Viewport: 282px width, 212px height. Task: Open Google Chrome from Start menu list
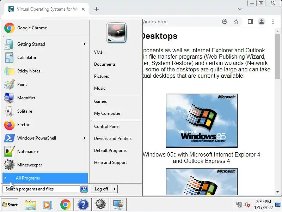[x=45, y=28]
